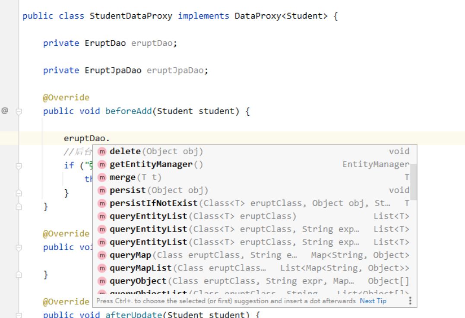Click the method icon beside queryObject suggestion
This screenshot has width=465, height=318.
click(x=102, y=281)
